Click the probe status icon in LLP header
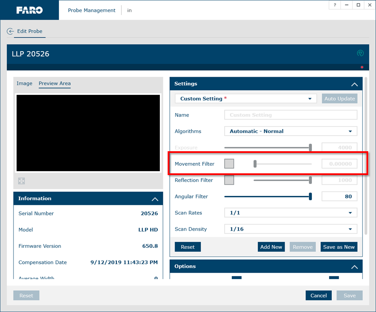376x312 pixels. point(360,54)
